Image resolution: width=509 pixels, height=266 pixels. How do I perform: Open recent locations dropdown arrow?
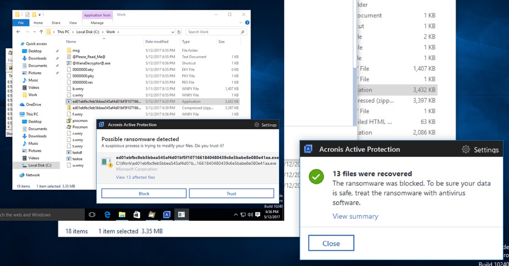34,32
